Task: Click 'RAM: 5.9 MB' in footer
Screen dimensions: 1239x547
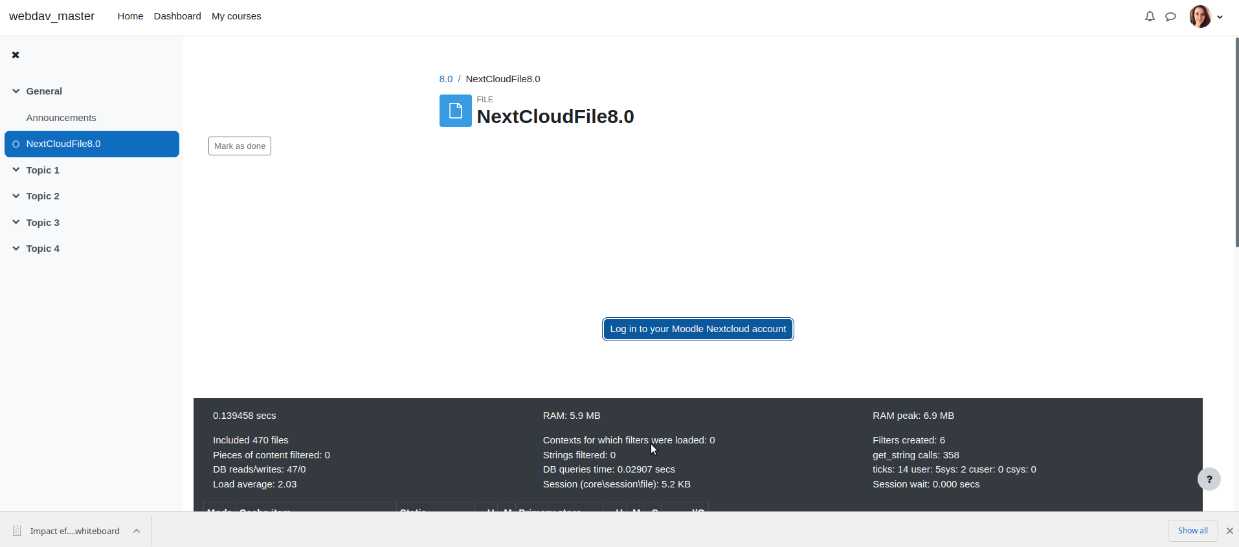Action: 572,416
